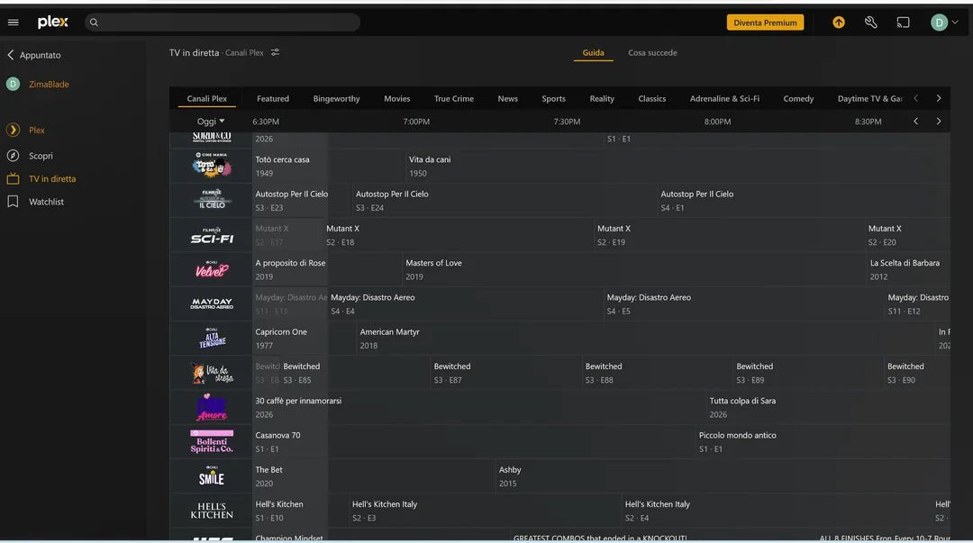This screenshot has height=543, width=973.
Task: Select Vita da cani 1950 program
Action: pos(677,166)
